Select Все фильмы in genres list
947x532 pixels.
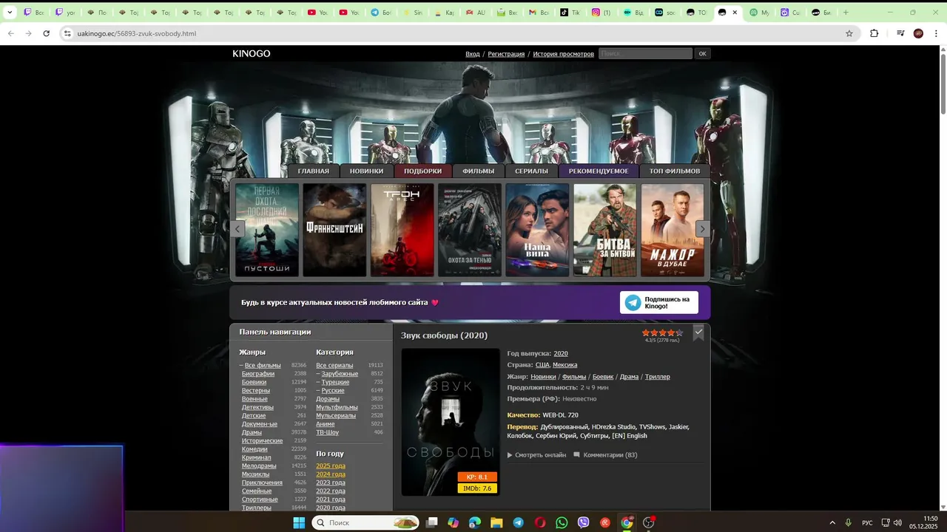click(x=263, y=365)
